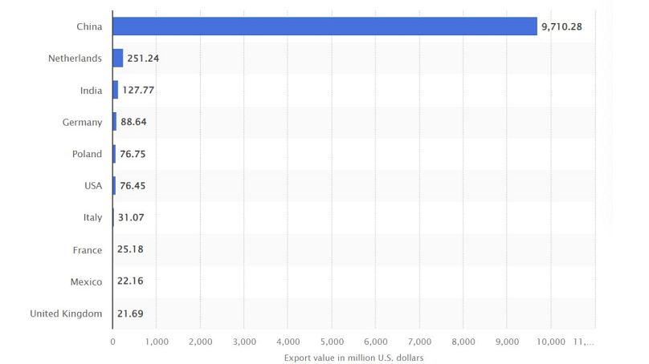Click the Mexico country label
This screenshot has height=364, width=649.
tap(85, 281)
